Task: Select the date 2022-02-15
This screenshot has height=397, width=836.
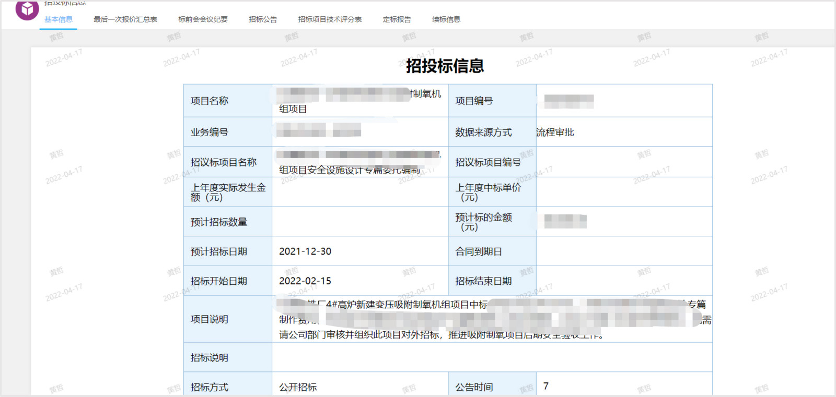Action: pos(305,281)
